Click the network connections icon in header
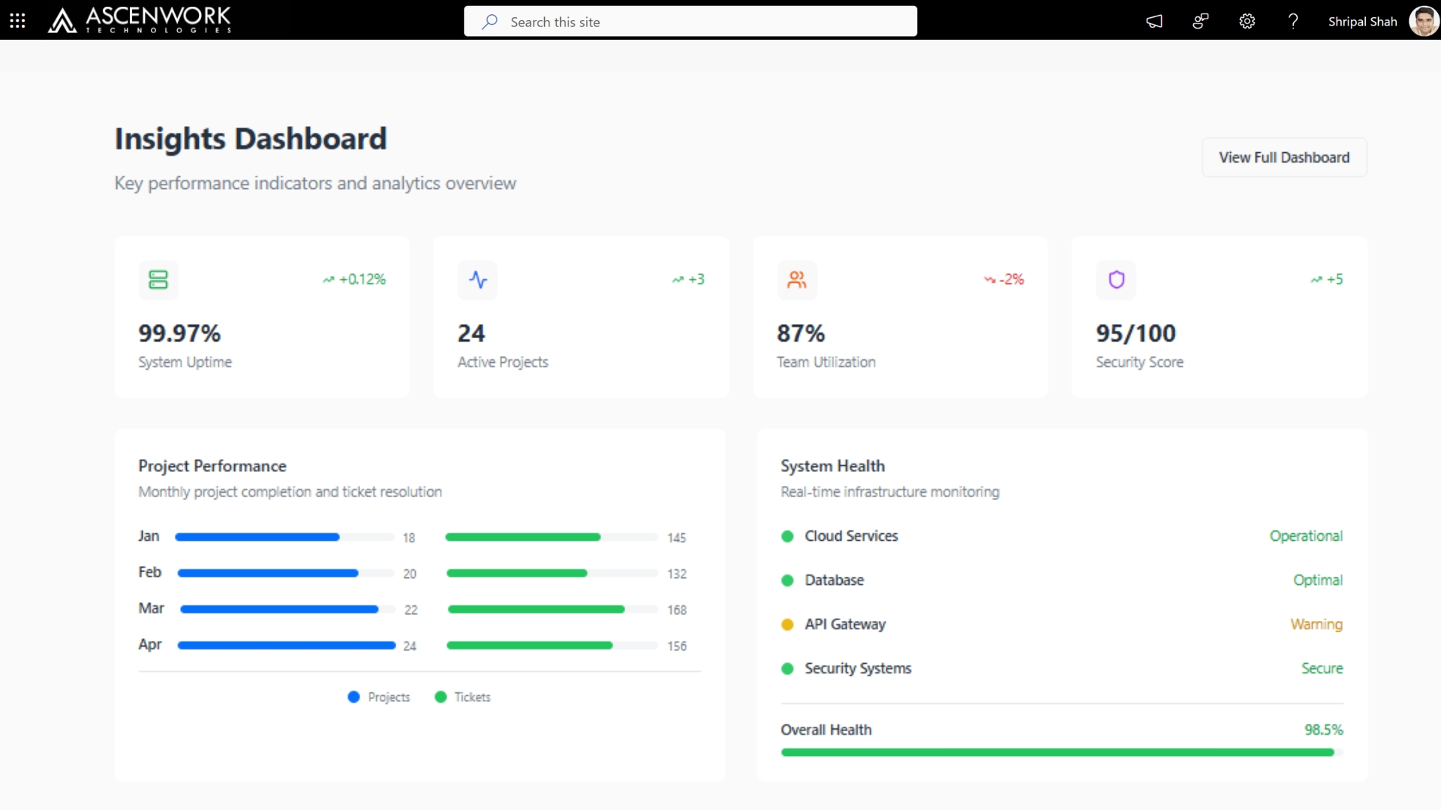The image size is (1441, 810). [1201, 21]
